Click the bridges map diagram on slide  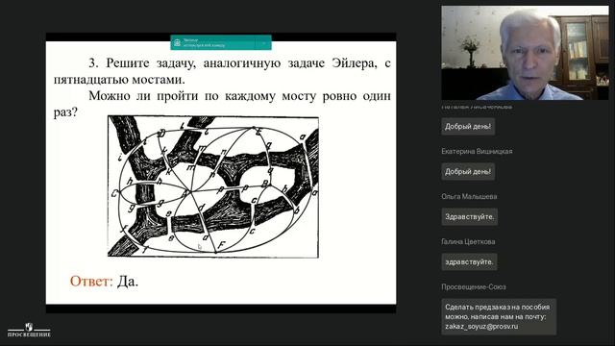click(x=213, y=186)
